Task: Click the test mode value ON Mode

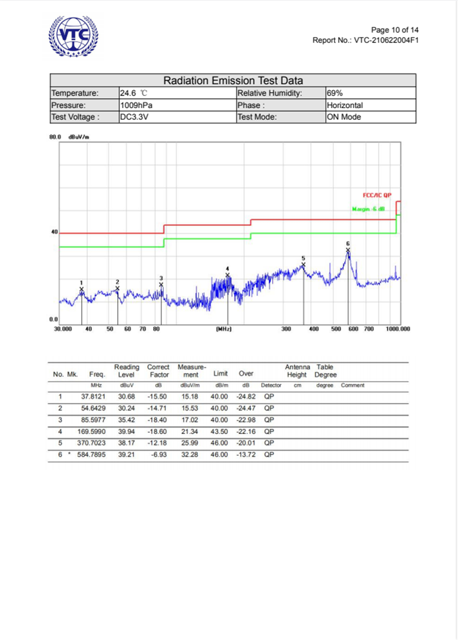Action: (x=344, y=117)
